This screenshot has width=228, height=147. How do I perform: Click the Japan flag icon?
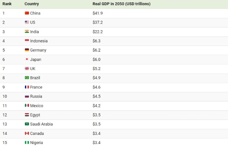(27, 59)
